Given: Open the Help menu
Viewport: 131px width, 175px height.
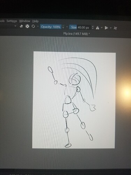Looking at the screenshot, I should (x=35, y=21).
